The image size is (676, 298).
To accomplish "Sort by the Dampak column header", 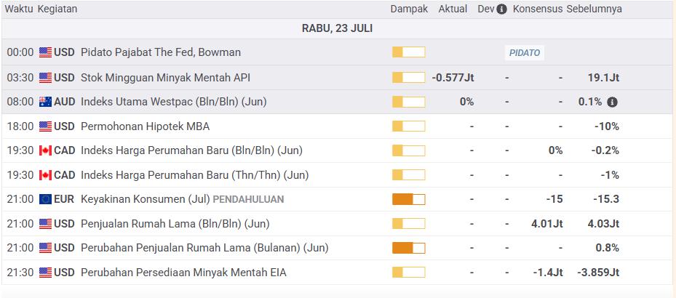I will (409, 9).
